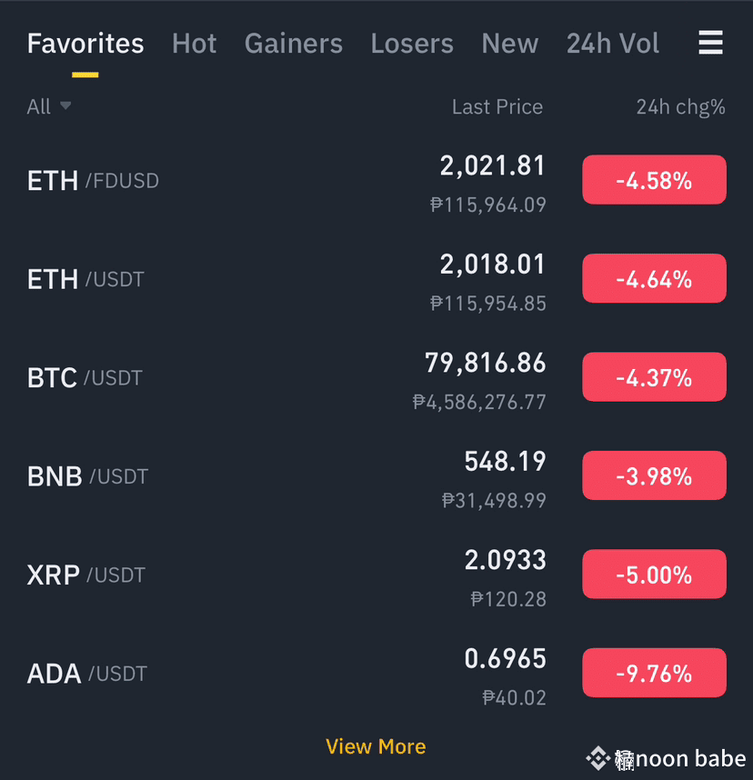Open the BTC/USDT trading pair

[x=376, y=378]
